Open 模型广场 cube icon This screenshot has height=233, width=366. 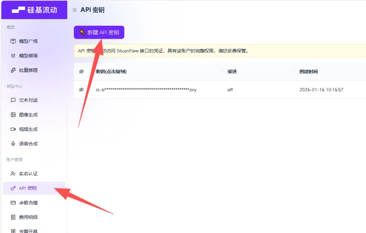point(13,41)
